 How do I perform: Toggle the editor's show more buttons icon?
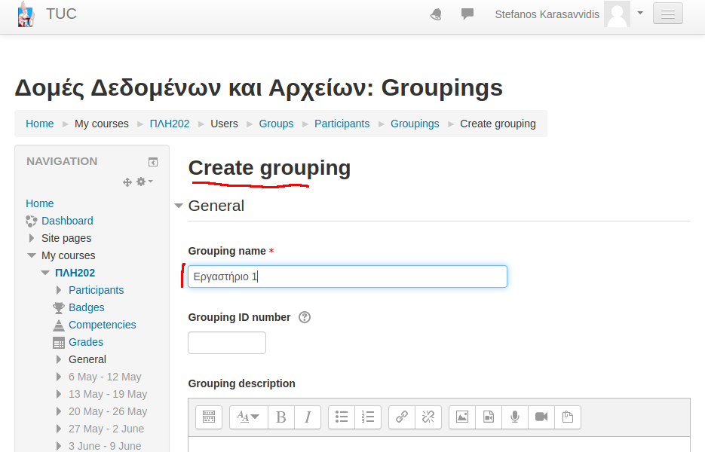tap(209, 417)
